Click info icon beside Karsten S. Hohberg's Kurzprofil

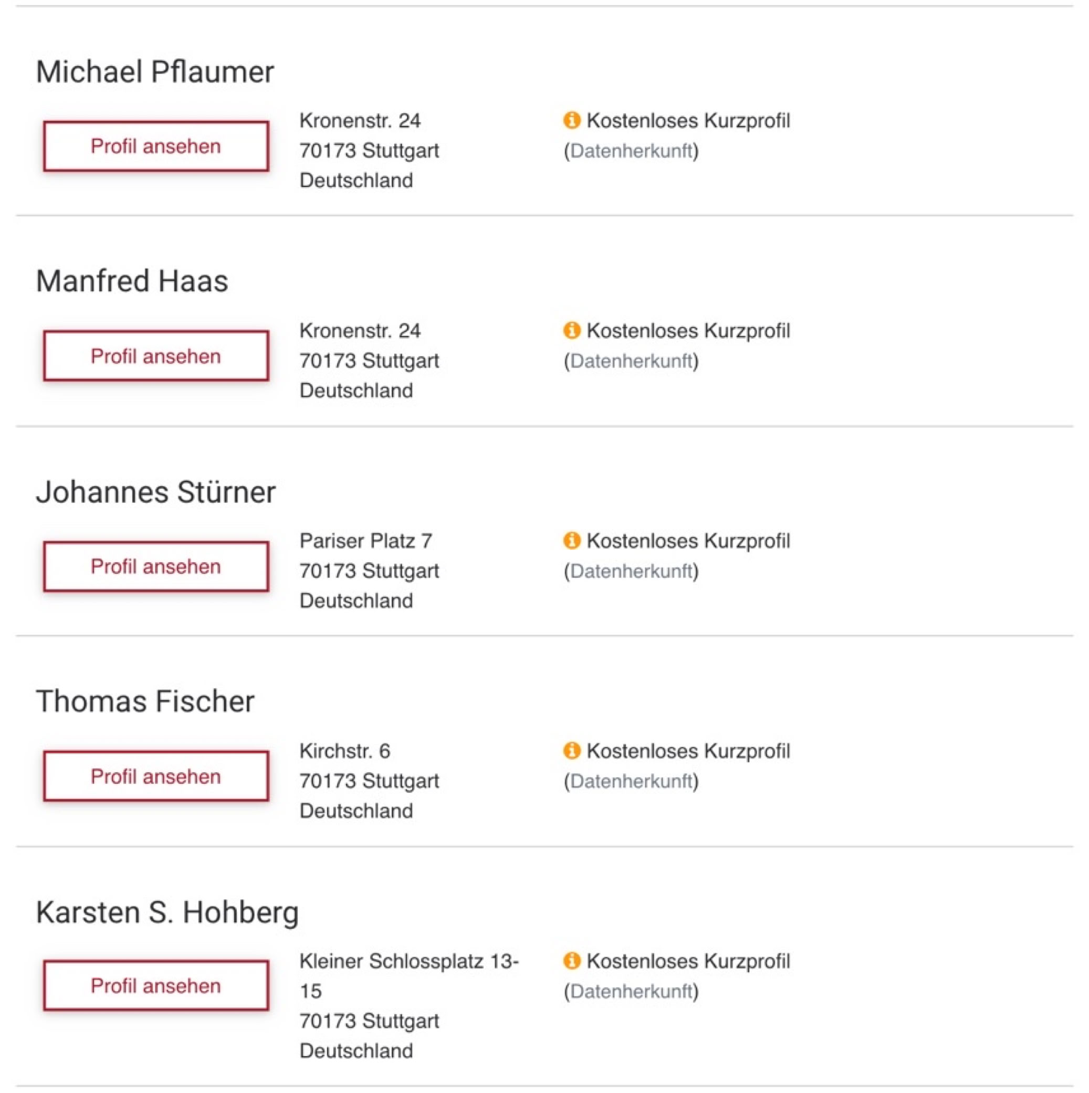[571, 961]
